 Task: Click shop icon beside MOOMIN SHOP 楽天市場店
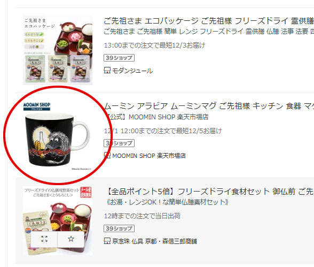107,156
